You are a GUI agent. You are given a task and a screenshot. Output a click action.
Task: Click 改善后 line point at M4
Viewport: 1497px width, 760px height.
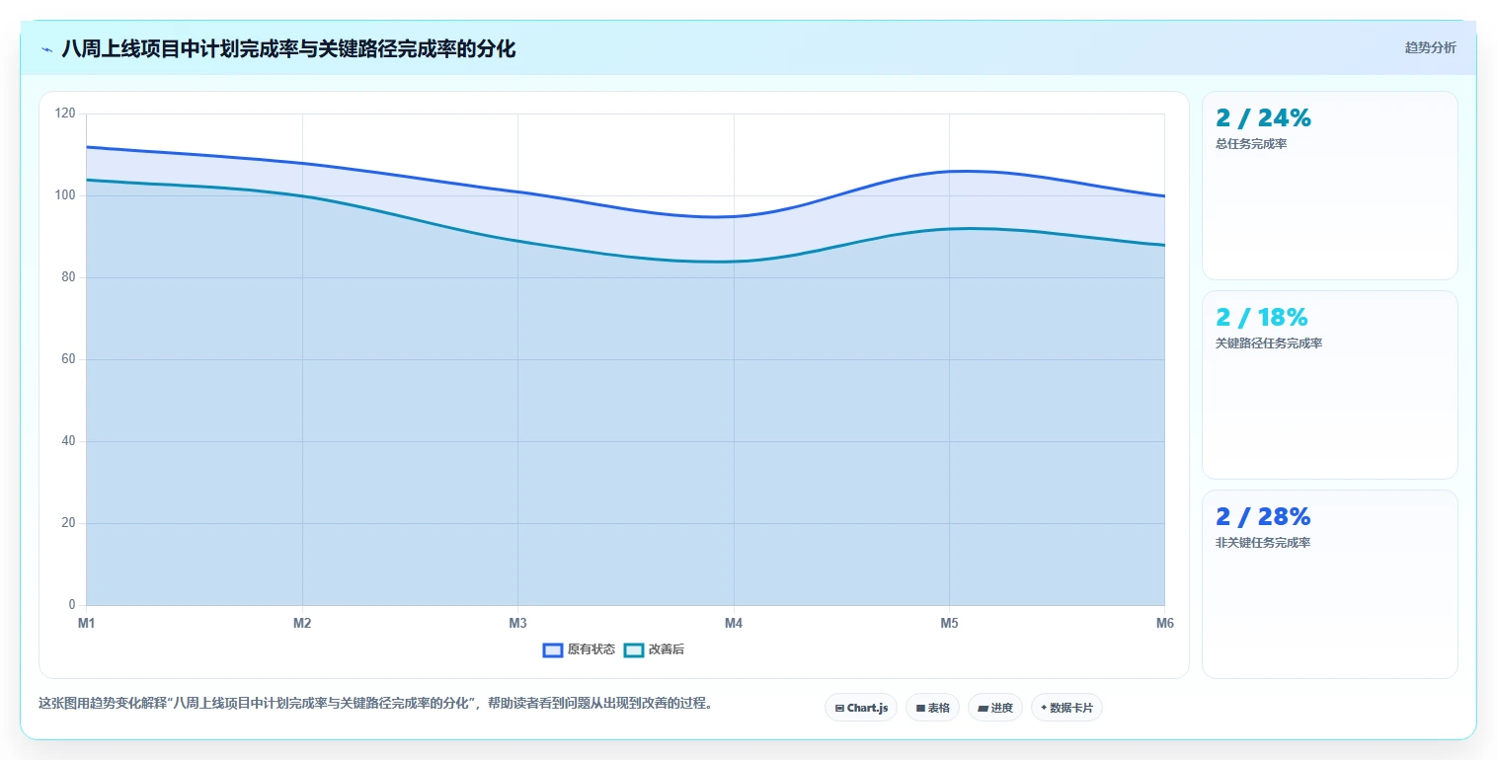734,262
